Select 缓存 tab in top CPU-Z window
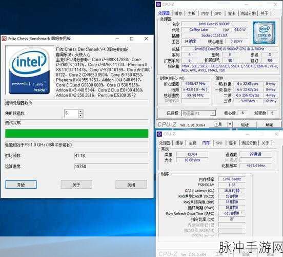This screenshot has height=257, width=283. pos(178,13)
